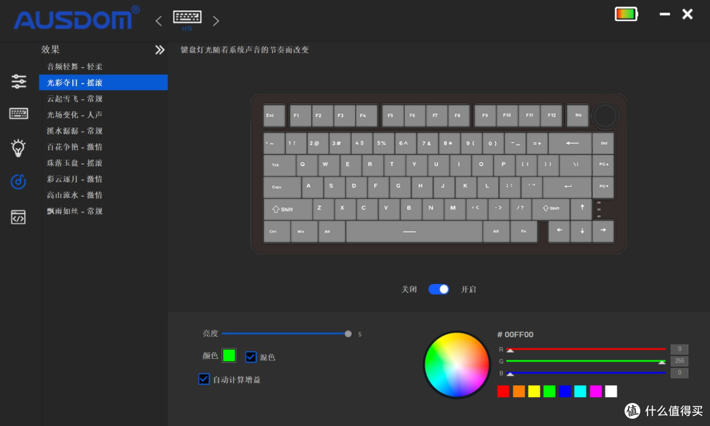The width and height of the screenshot is (710, 426).
Task: Choose the red preset swatch
Action: (503, 391)
